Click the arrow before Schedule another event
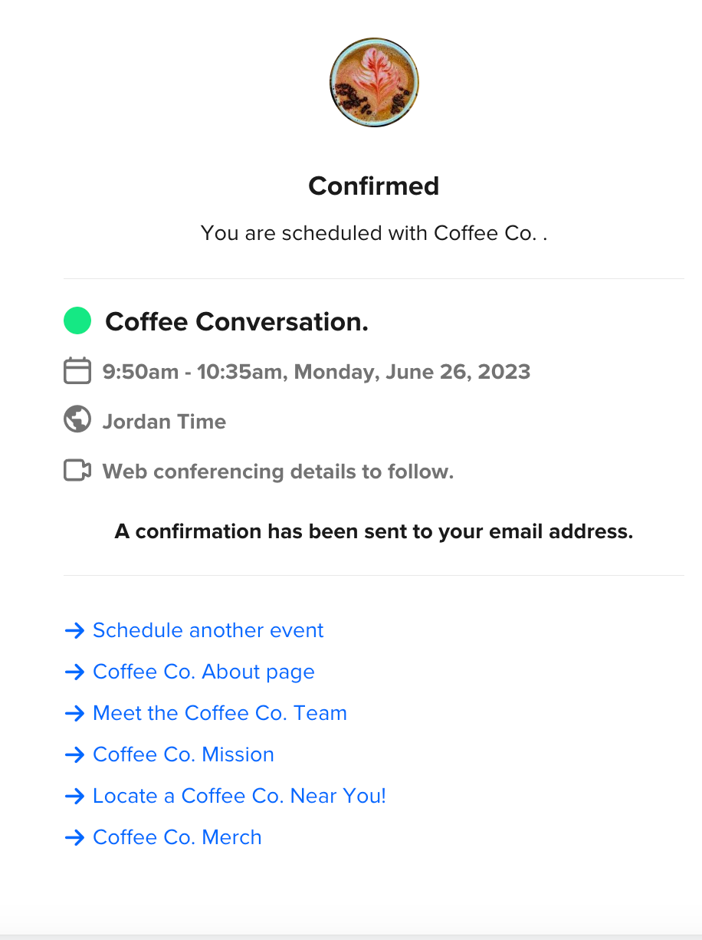Viewport: 702px width, 940px height. point(74,630)
